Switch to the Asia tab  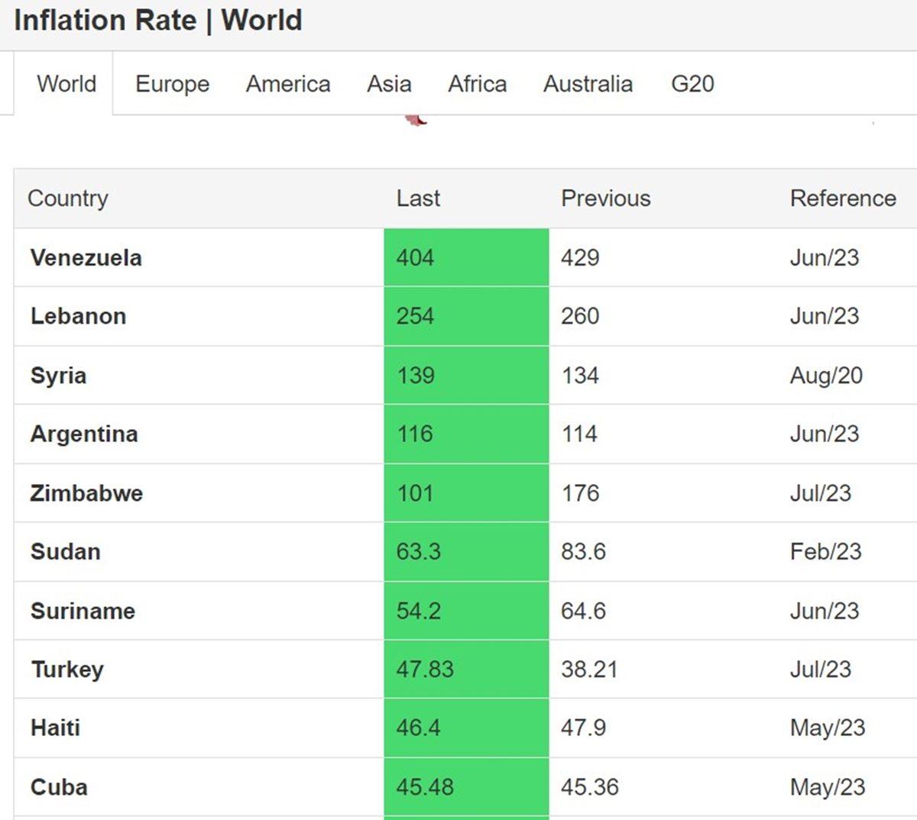[x=389, y=83]
